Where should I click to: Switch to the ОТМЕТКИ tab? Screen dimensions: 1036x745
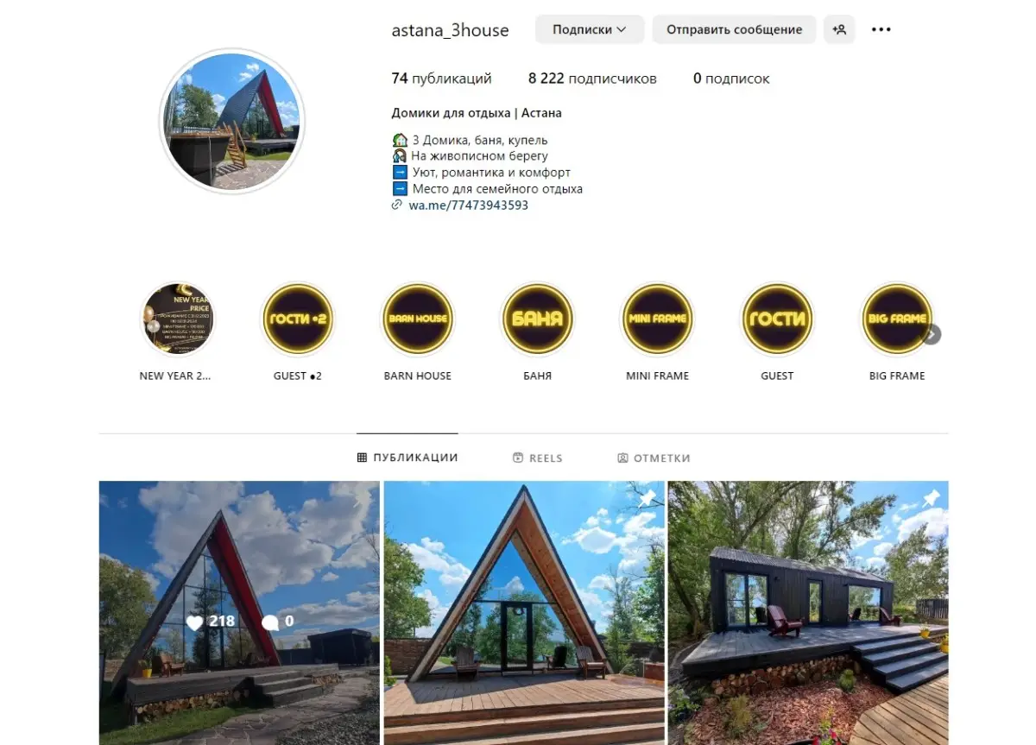click(x=654, y=458)
